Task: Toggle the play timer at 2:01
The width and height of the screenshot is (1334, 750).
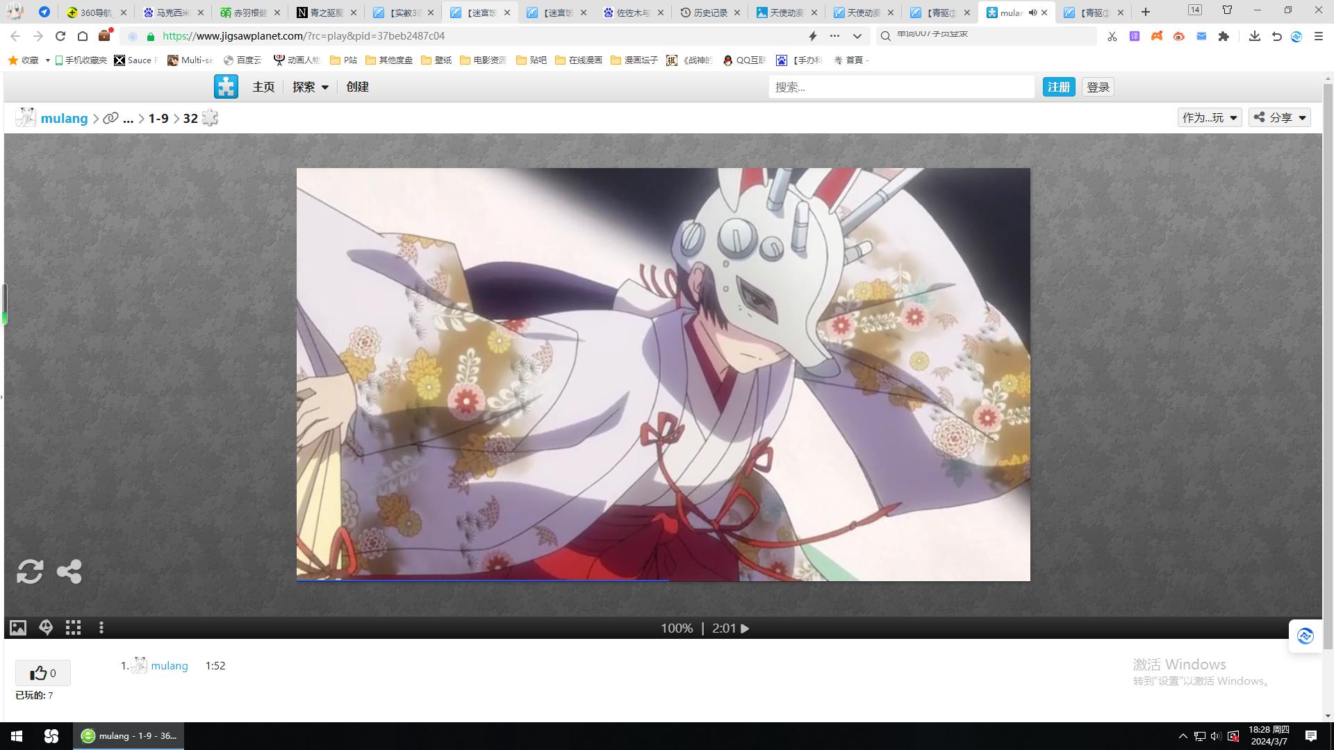Action: (745, 628)
